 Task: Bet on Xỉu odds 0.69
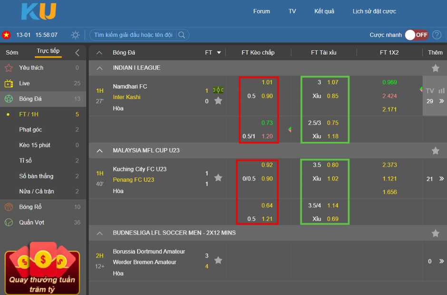(x=333, y=219)
